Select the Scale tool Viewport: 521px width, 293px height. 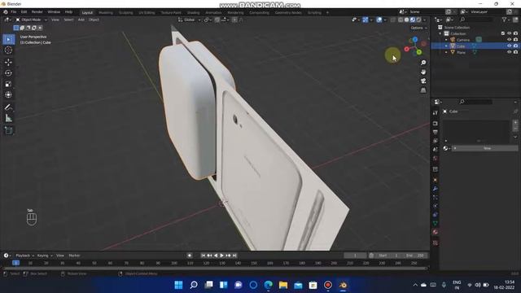[8, 84]
